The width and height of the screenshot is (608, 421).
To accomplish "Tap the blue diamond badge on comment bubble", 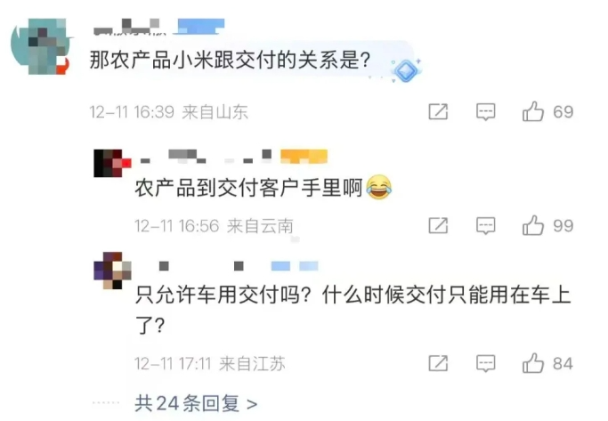I will coord(406,70).
